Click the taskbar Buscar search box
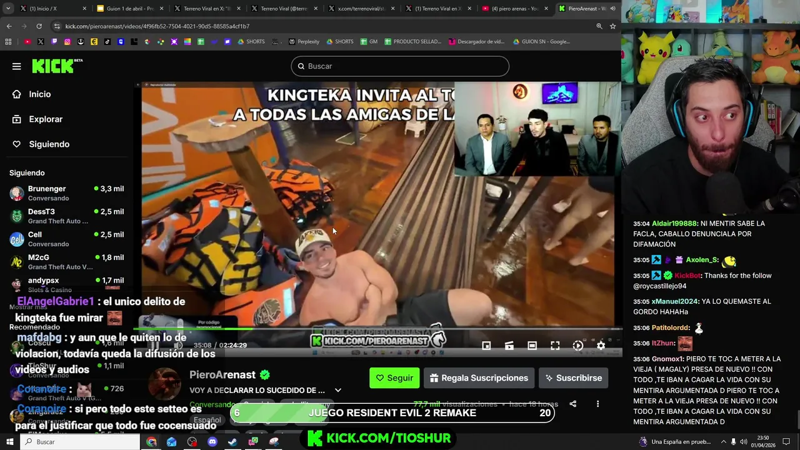The height and width of the screenshot is (450, 800). click(81, 442)
